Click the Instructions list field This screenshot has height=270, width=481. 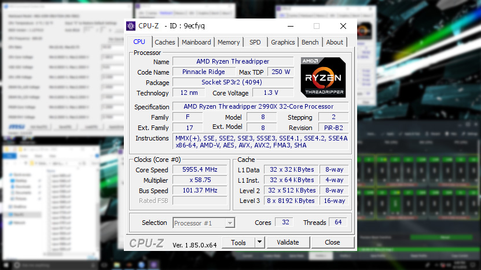click(x=260, y=142)
